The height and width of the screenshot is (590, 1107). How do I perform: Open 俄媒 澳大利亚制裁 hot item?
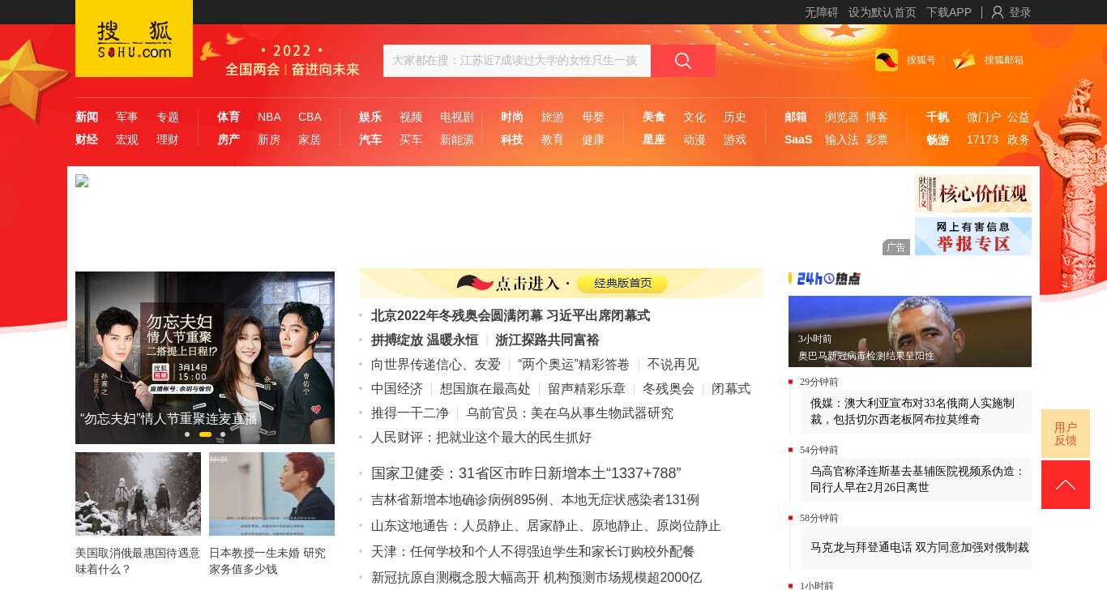(x=916, y=411)
